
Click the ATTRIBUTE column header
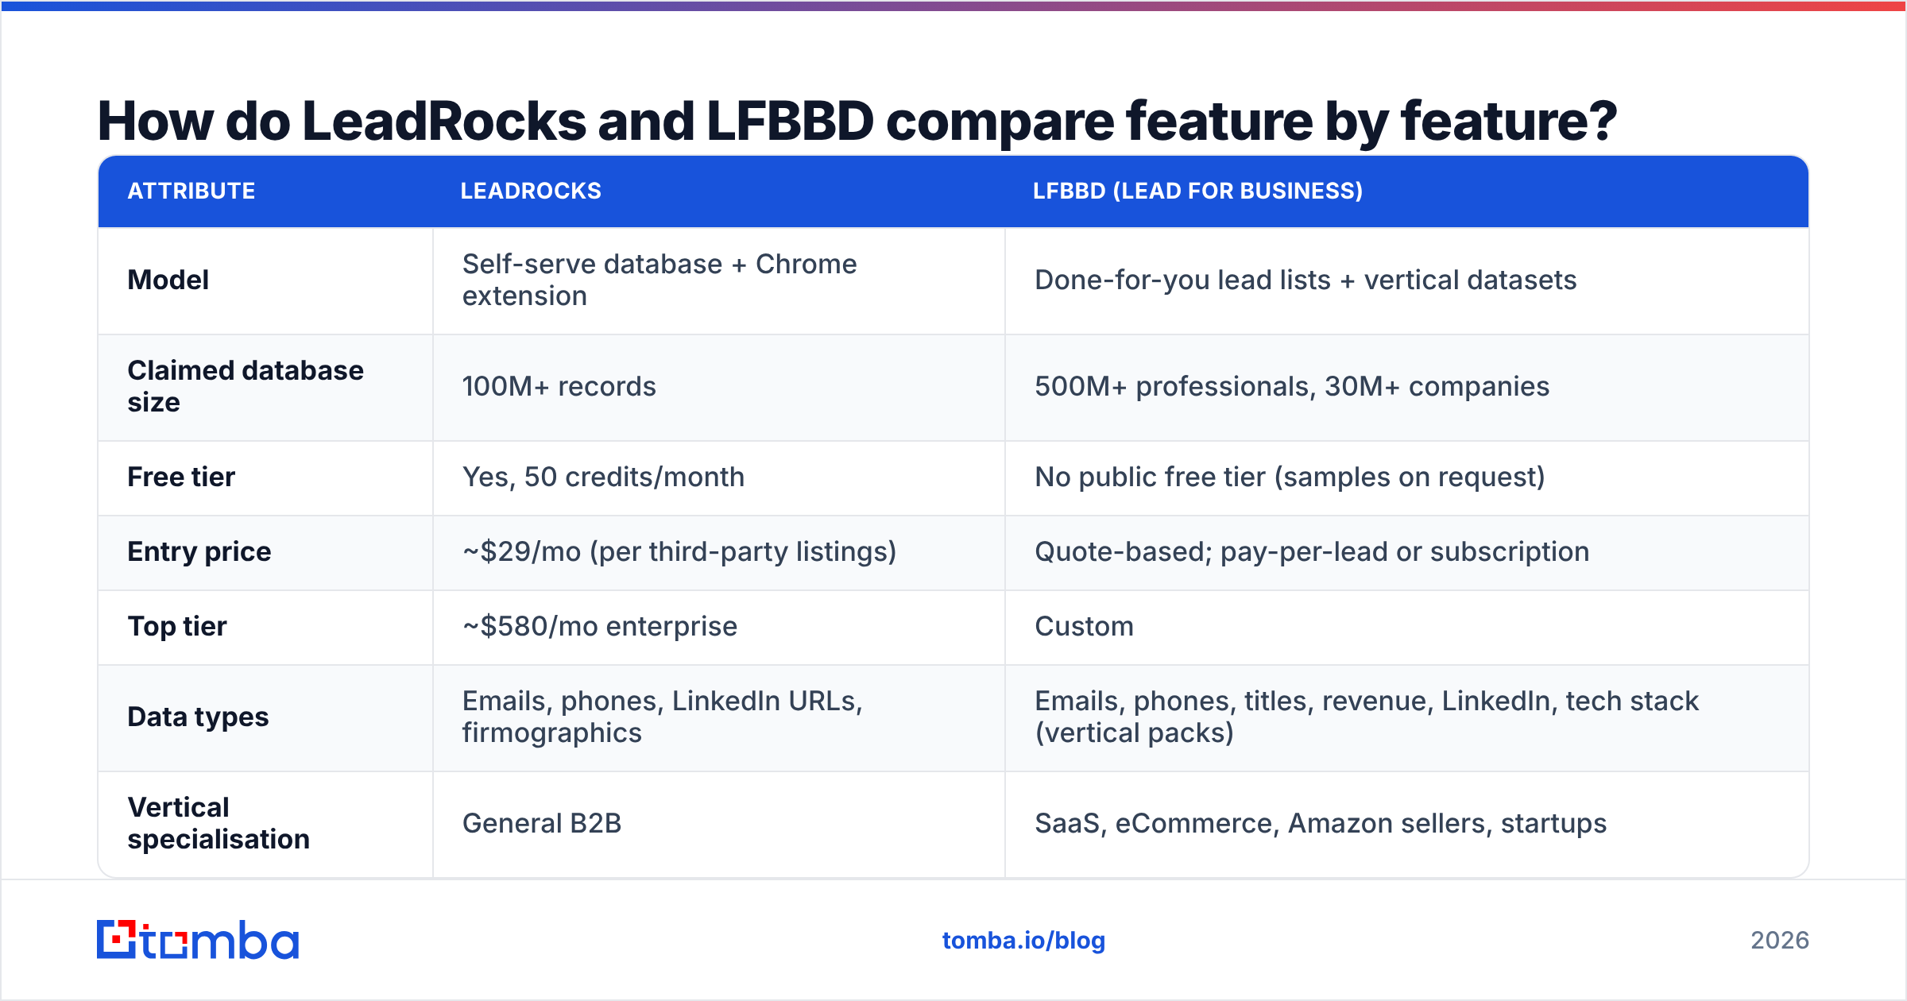pyautogui.click(x=191, y=191)
